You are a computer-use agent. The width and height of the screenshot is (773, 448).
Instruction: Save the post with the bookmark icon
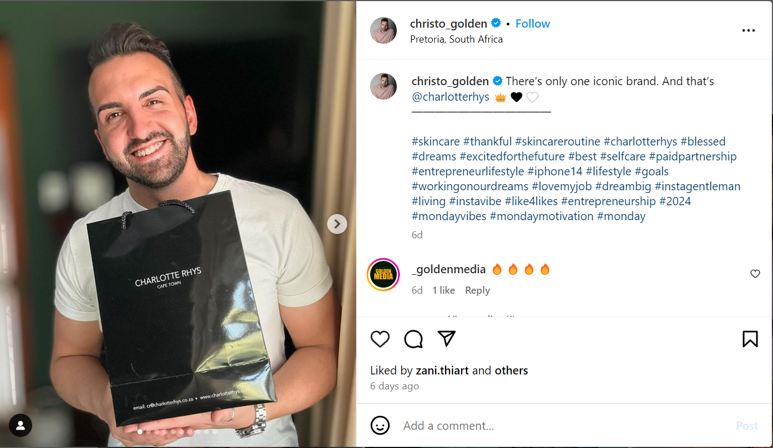[x=750, y=338]
